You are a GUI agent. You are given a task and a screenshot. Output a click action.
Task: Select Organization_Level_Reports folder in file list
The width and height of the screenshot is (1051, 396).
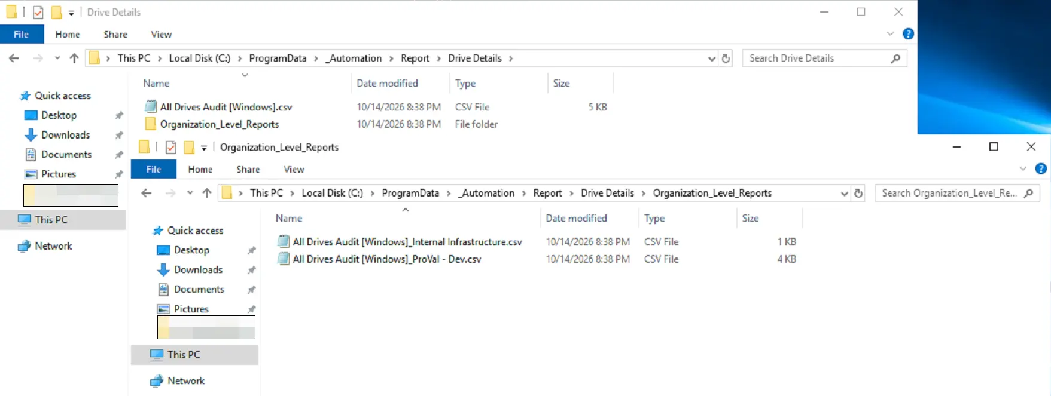click(220, 124)
